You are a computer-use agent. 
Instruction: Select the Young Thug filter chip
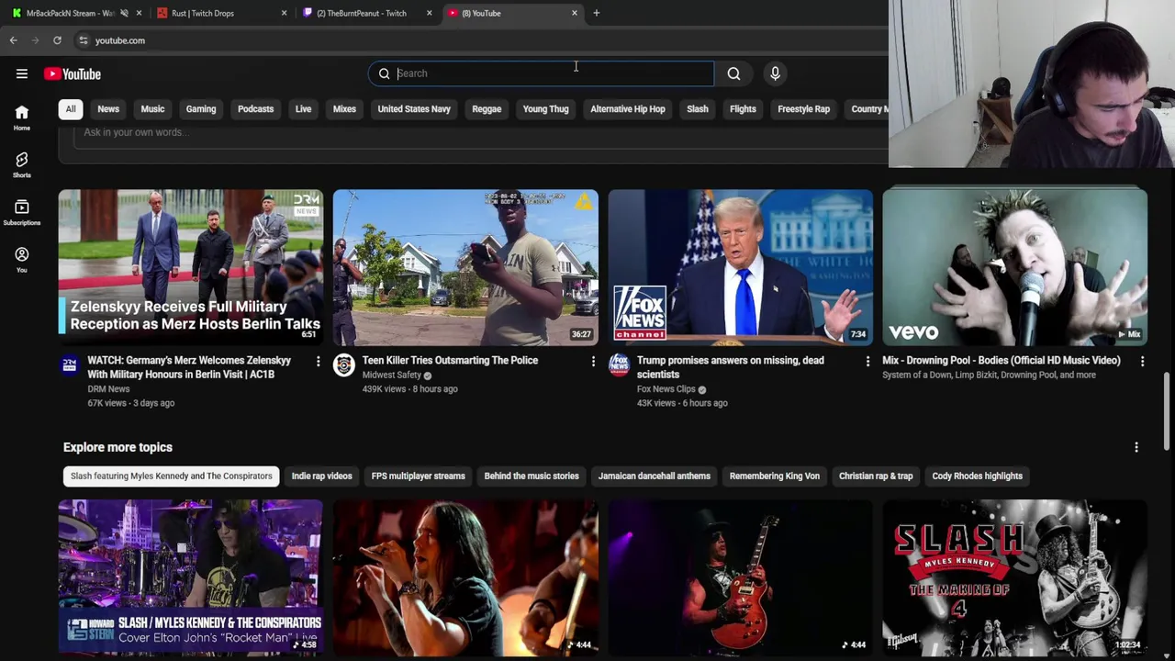pos(546,109)
